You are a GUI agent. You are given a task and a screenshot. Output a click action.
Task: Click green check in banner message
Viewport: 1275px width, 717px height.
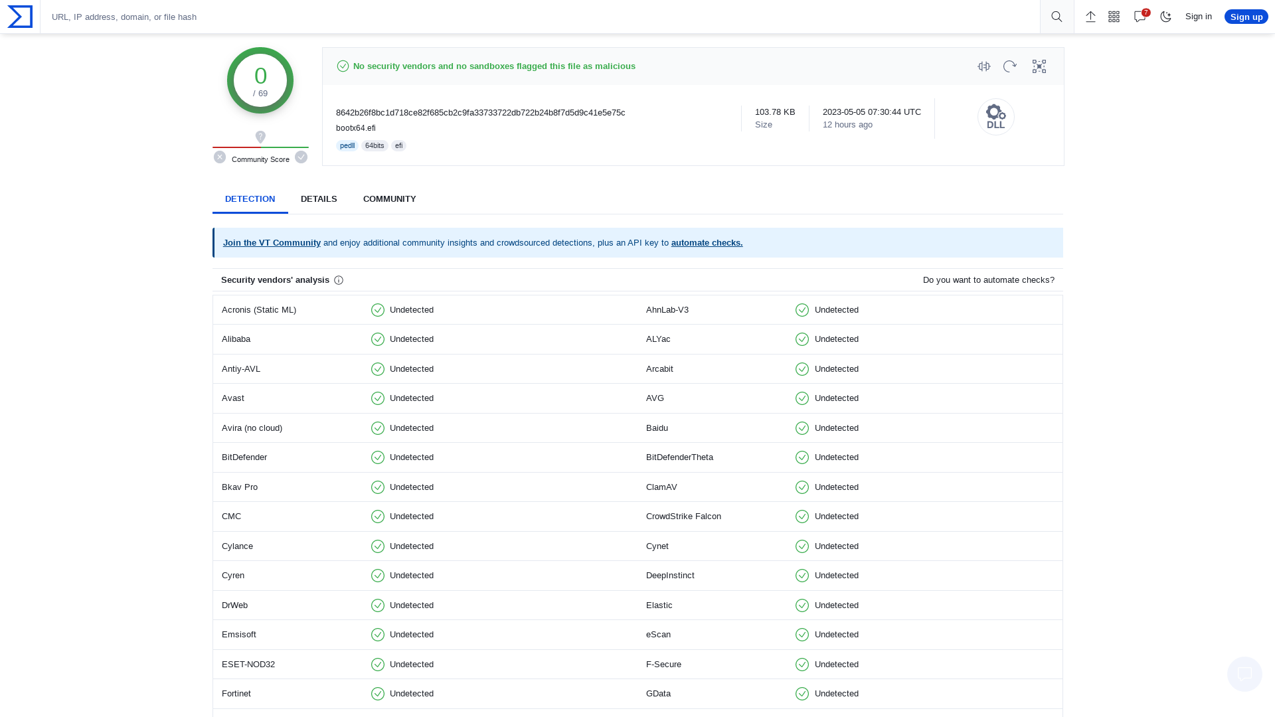pos(343,66)
